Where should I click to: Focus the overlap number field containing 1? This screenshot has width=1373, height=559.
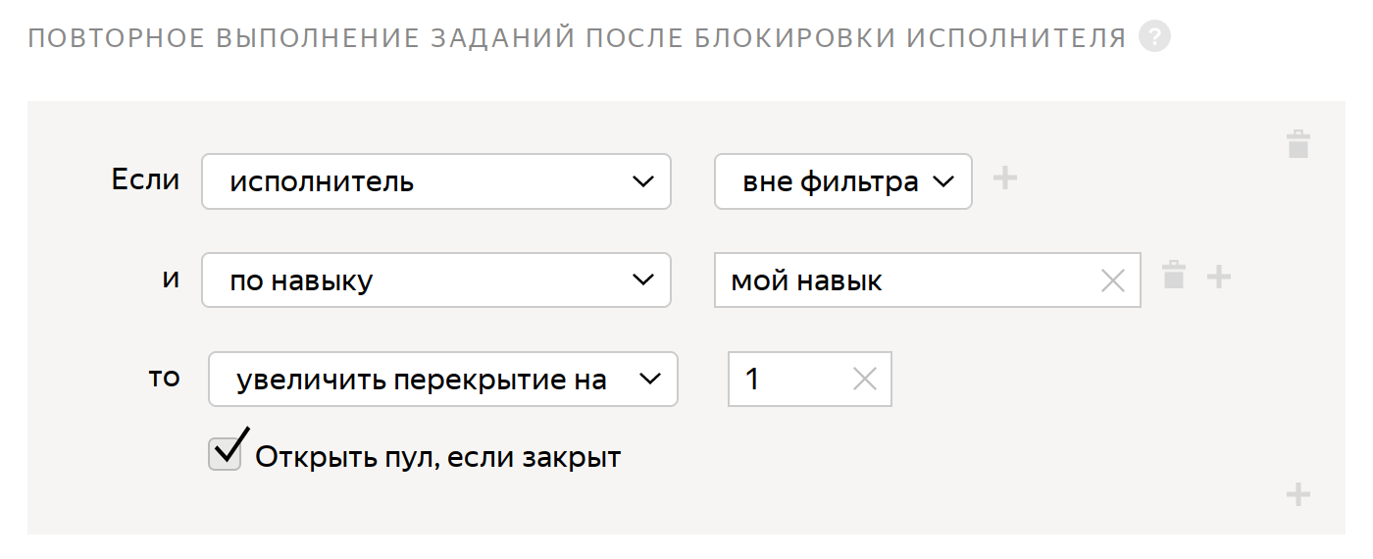[x=810, y=380]
